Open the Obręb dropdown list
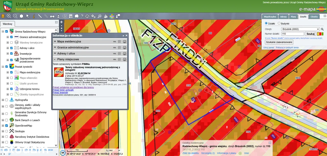The image size is (327, 156). point(300,29)
